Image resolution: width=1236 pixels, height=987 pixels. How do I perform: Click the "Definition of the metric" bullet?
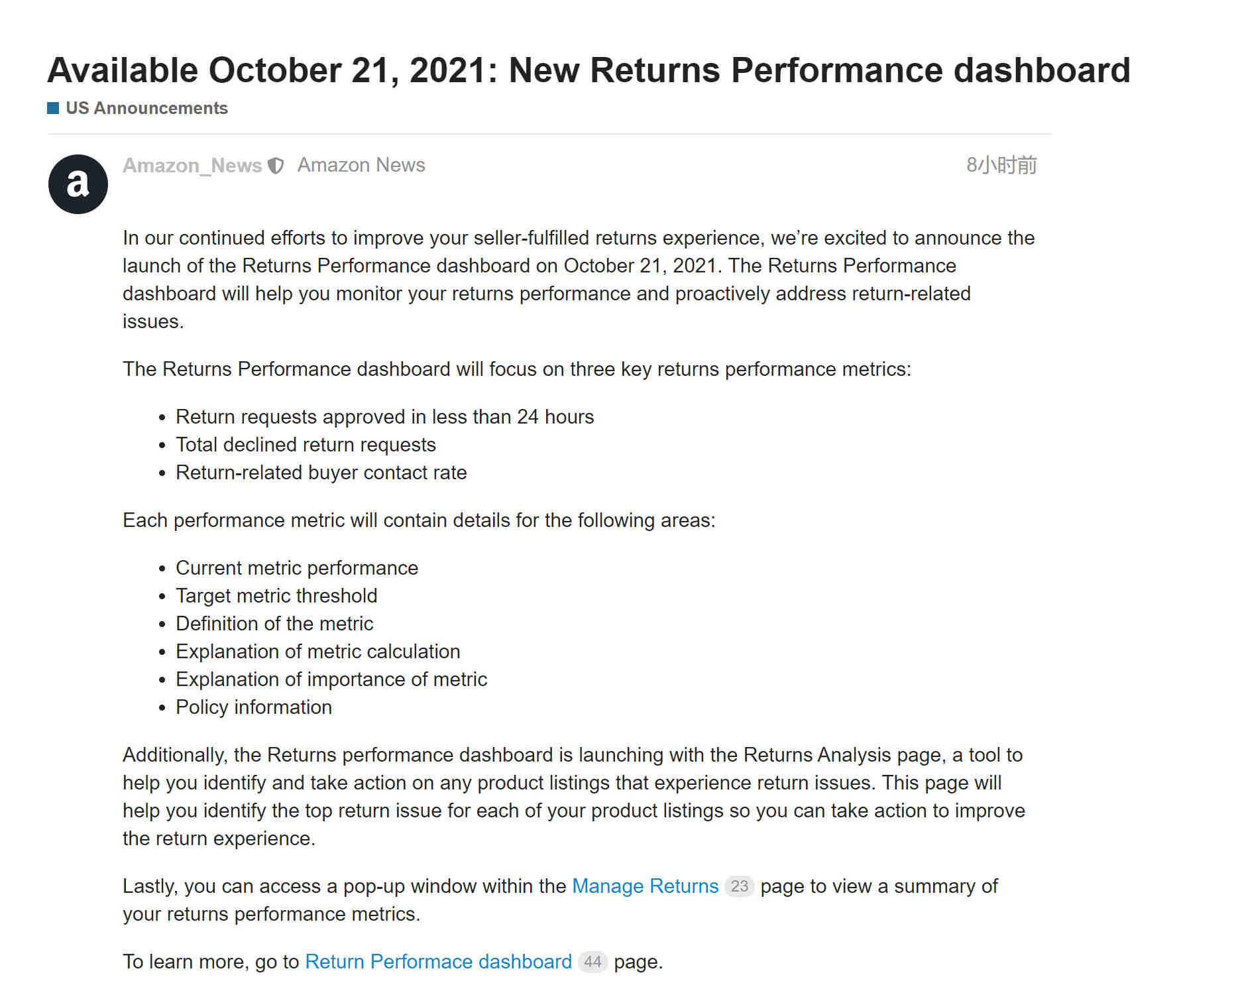(274, 624)
